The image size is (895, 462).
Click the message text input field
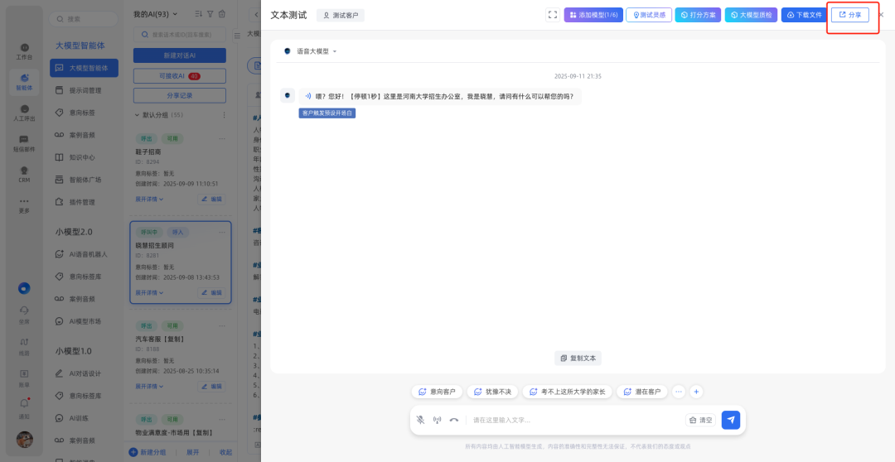572,420
